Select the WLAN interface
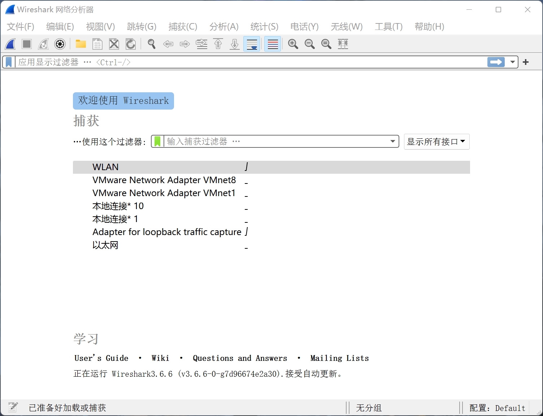 (271, 167)
